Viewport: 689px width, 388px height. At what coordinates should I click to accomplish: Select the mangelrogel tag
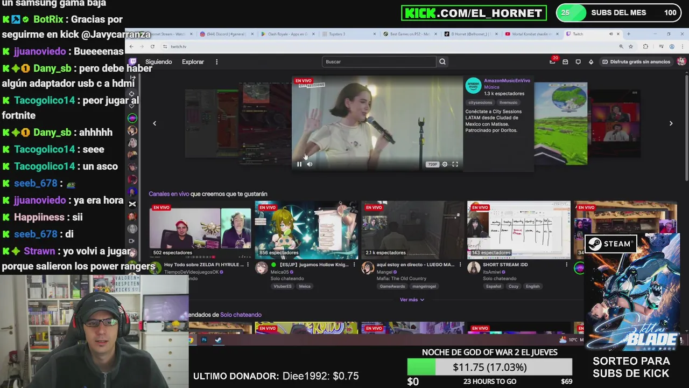[x=424, y=286]
